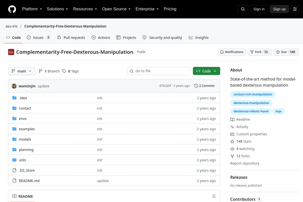Click the tag icon beside 0 Tags
The width and height of the screenshot is (303, 202).
64,71
